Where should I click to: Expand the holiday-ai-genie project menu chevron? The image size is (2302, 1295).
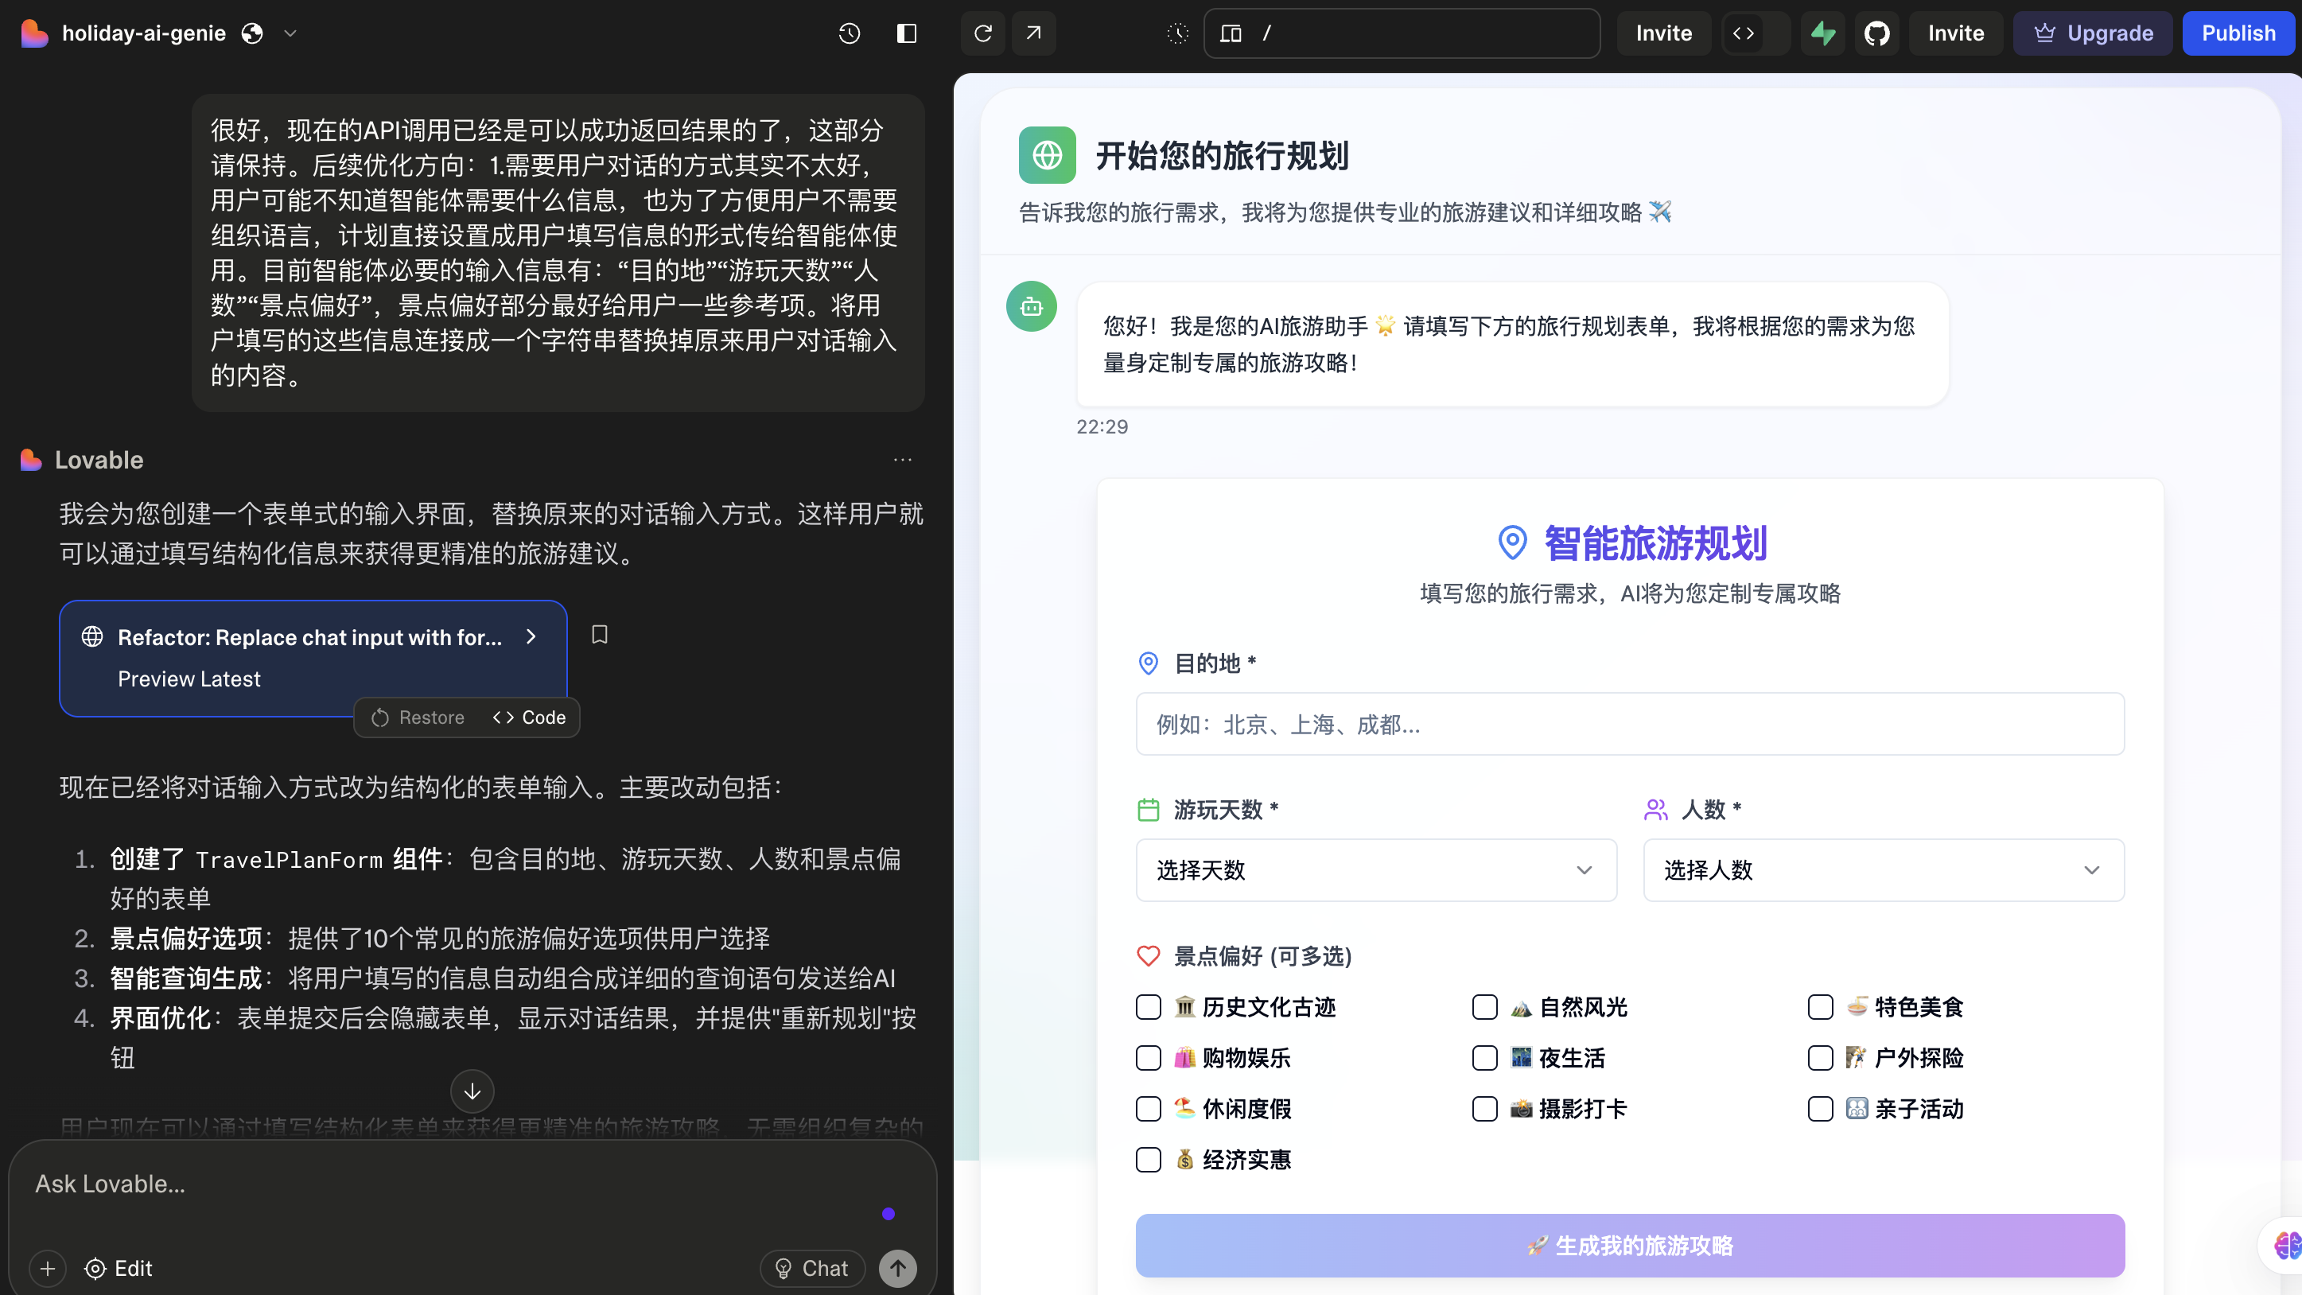coord(290,33)
